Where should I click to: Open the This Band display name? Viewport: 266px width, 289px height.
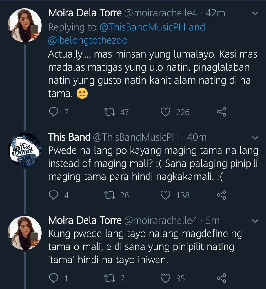point(69,137)
